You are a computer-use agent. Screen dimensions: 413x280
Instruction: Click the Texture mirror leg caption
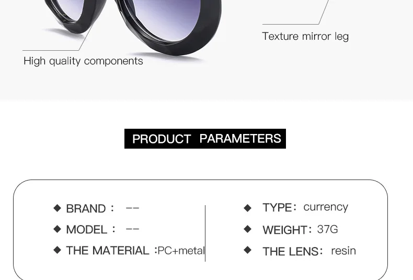click(305, 37)
